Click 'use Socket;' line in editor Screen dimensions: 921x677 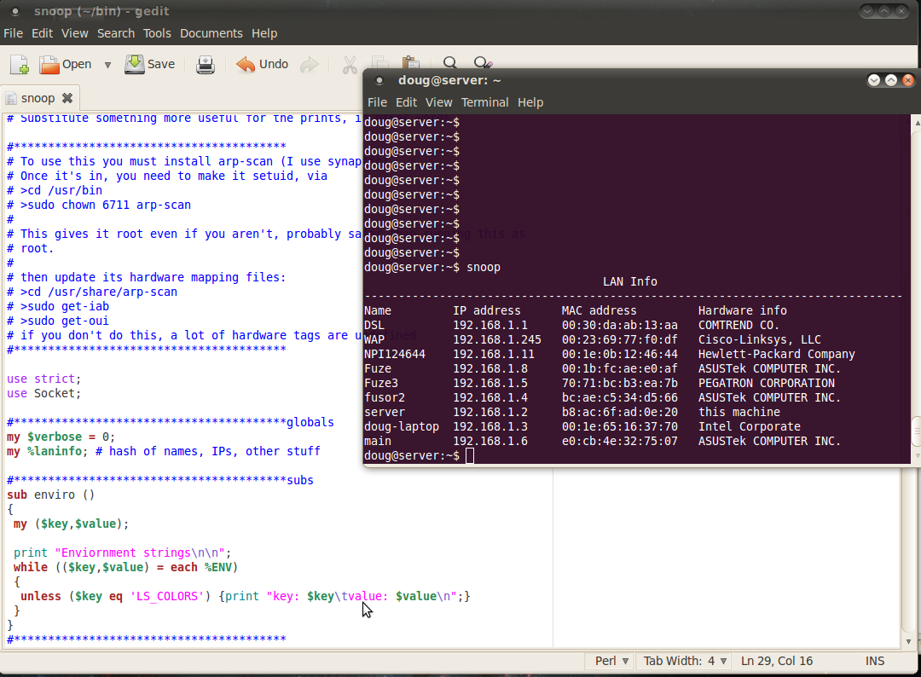pos(44,393)
